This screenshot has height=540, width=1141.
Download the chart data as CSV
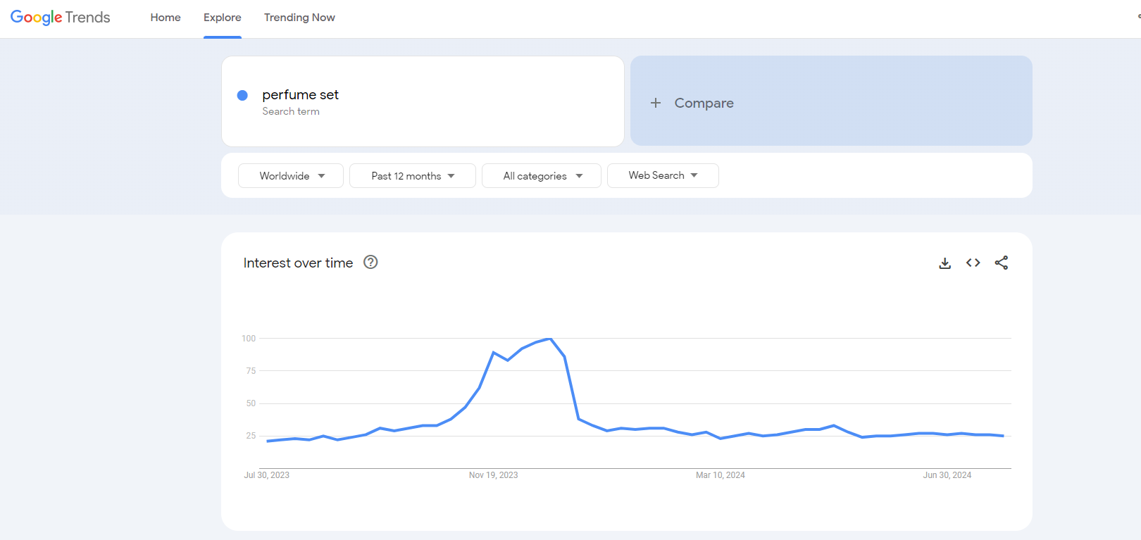(x=945, y=263)
